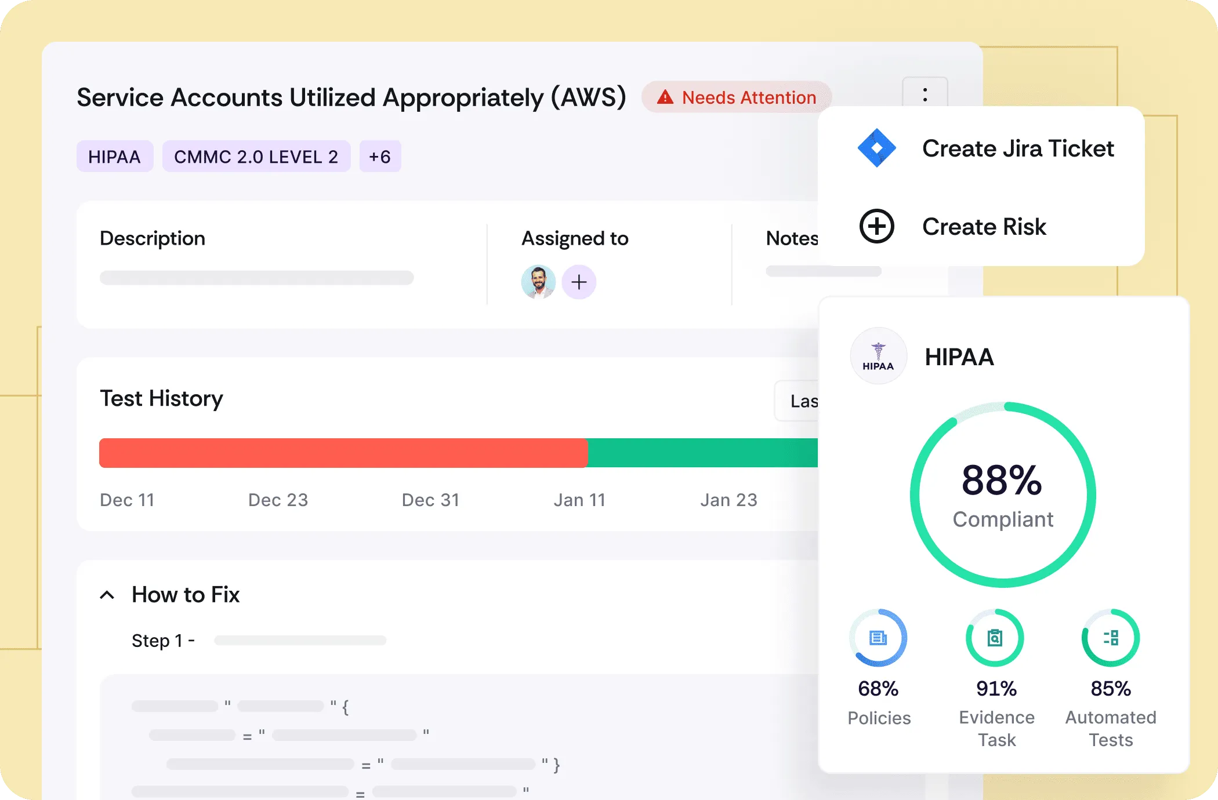This screenshot has width=1218, height=800.
Task: Expand the +6 frameworks tag
Action: [x=380, y=157]
